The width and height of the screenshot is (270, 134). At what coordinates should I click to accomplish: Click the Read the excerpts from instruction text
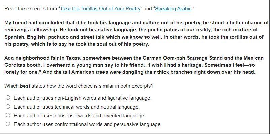tap(31, 9)
